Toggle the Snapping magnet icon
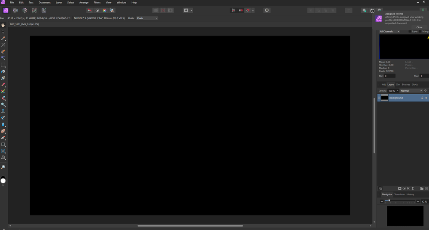The width and height of the screenshot is (429, 230). coord(248,10)
